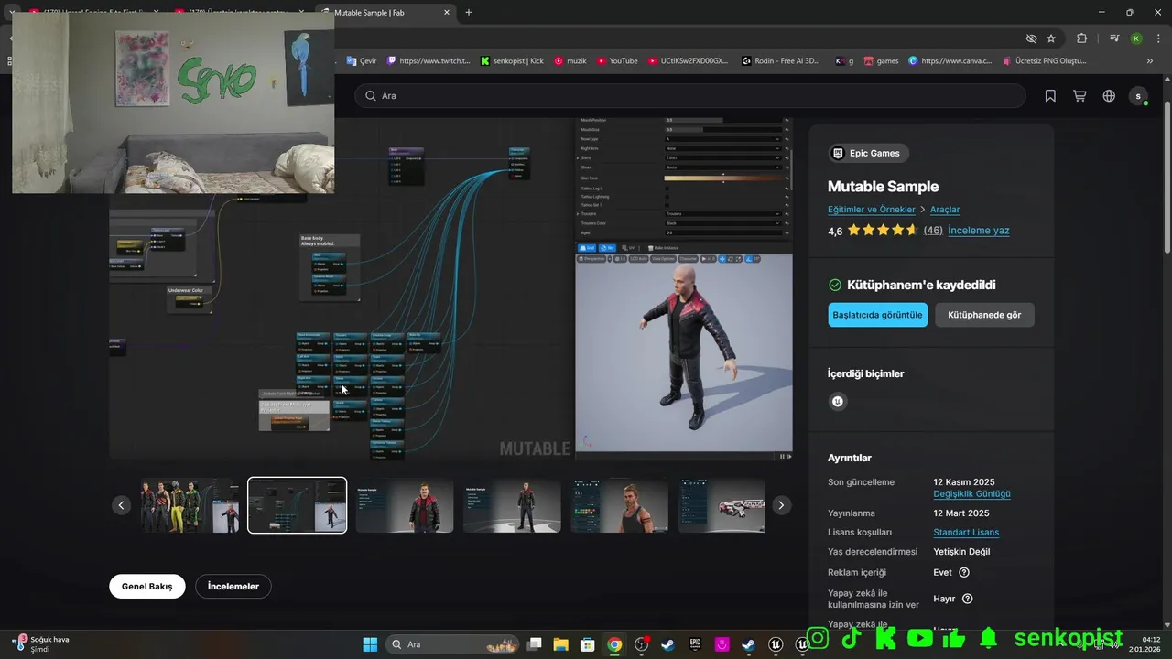
Task: Open the müzik bookmark
Action: pyautogui.click(x=570, y=60)
